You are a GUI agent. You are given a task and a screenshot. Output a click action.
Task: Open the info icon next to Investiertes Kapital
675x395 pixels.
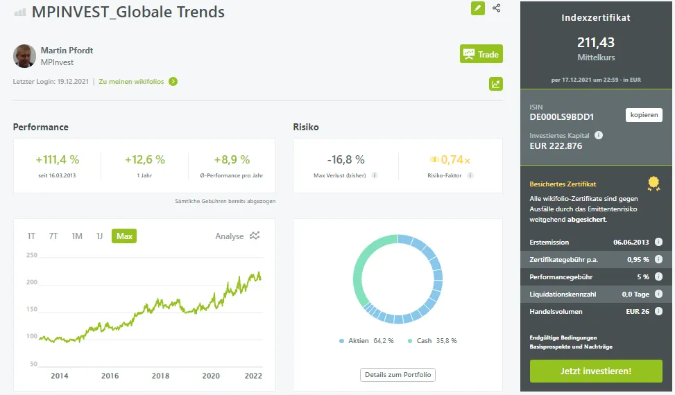pos(599,135)
